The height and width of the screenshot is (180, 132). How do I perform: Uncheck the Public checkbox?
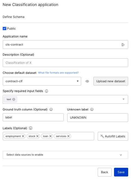4,29
